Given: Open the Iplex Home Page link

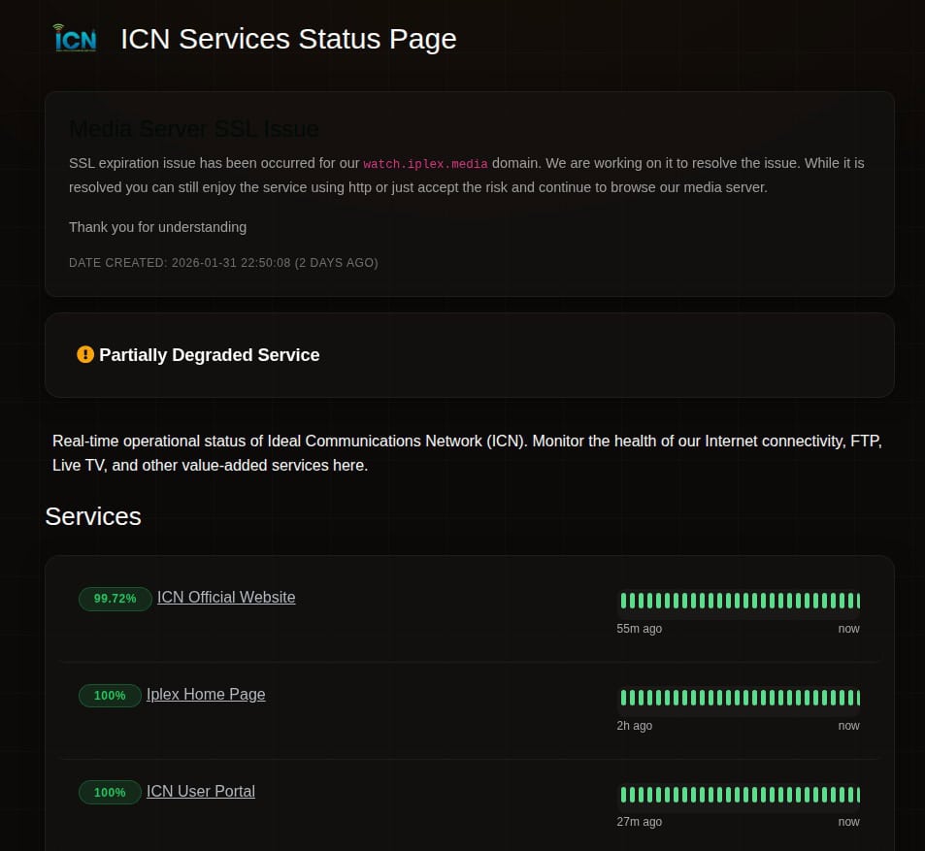Looking at the screenshot, I should pos(206,695).
